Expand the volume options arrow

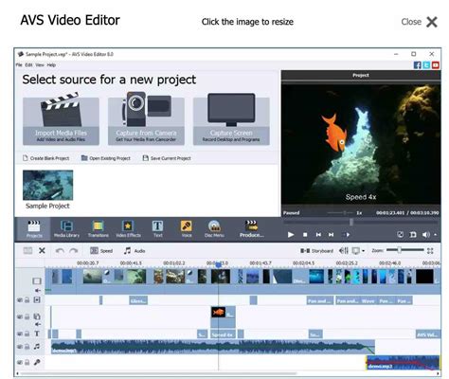click(x=436, y=235)
